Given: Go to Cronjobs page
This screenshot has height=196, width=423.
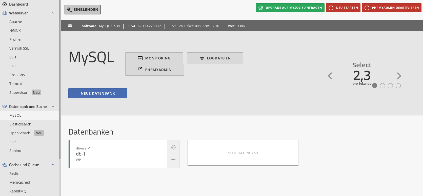Looking at the screenshot, I should click(x=17, y=75).
